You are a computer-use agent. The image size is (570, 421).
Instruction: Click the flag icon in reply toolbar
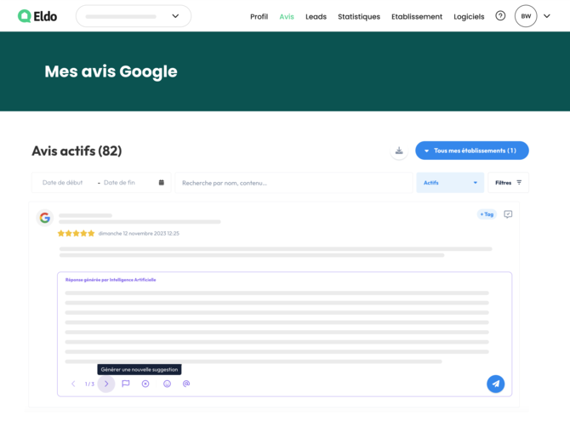126,384
